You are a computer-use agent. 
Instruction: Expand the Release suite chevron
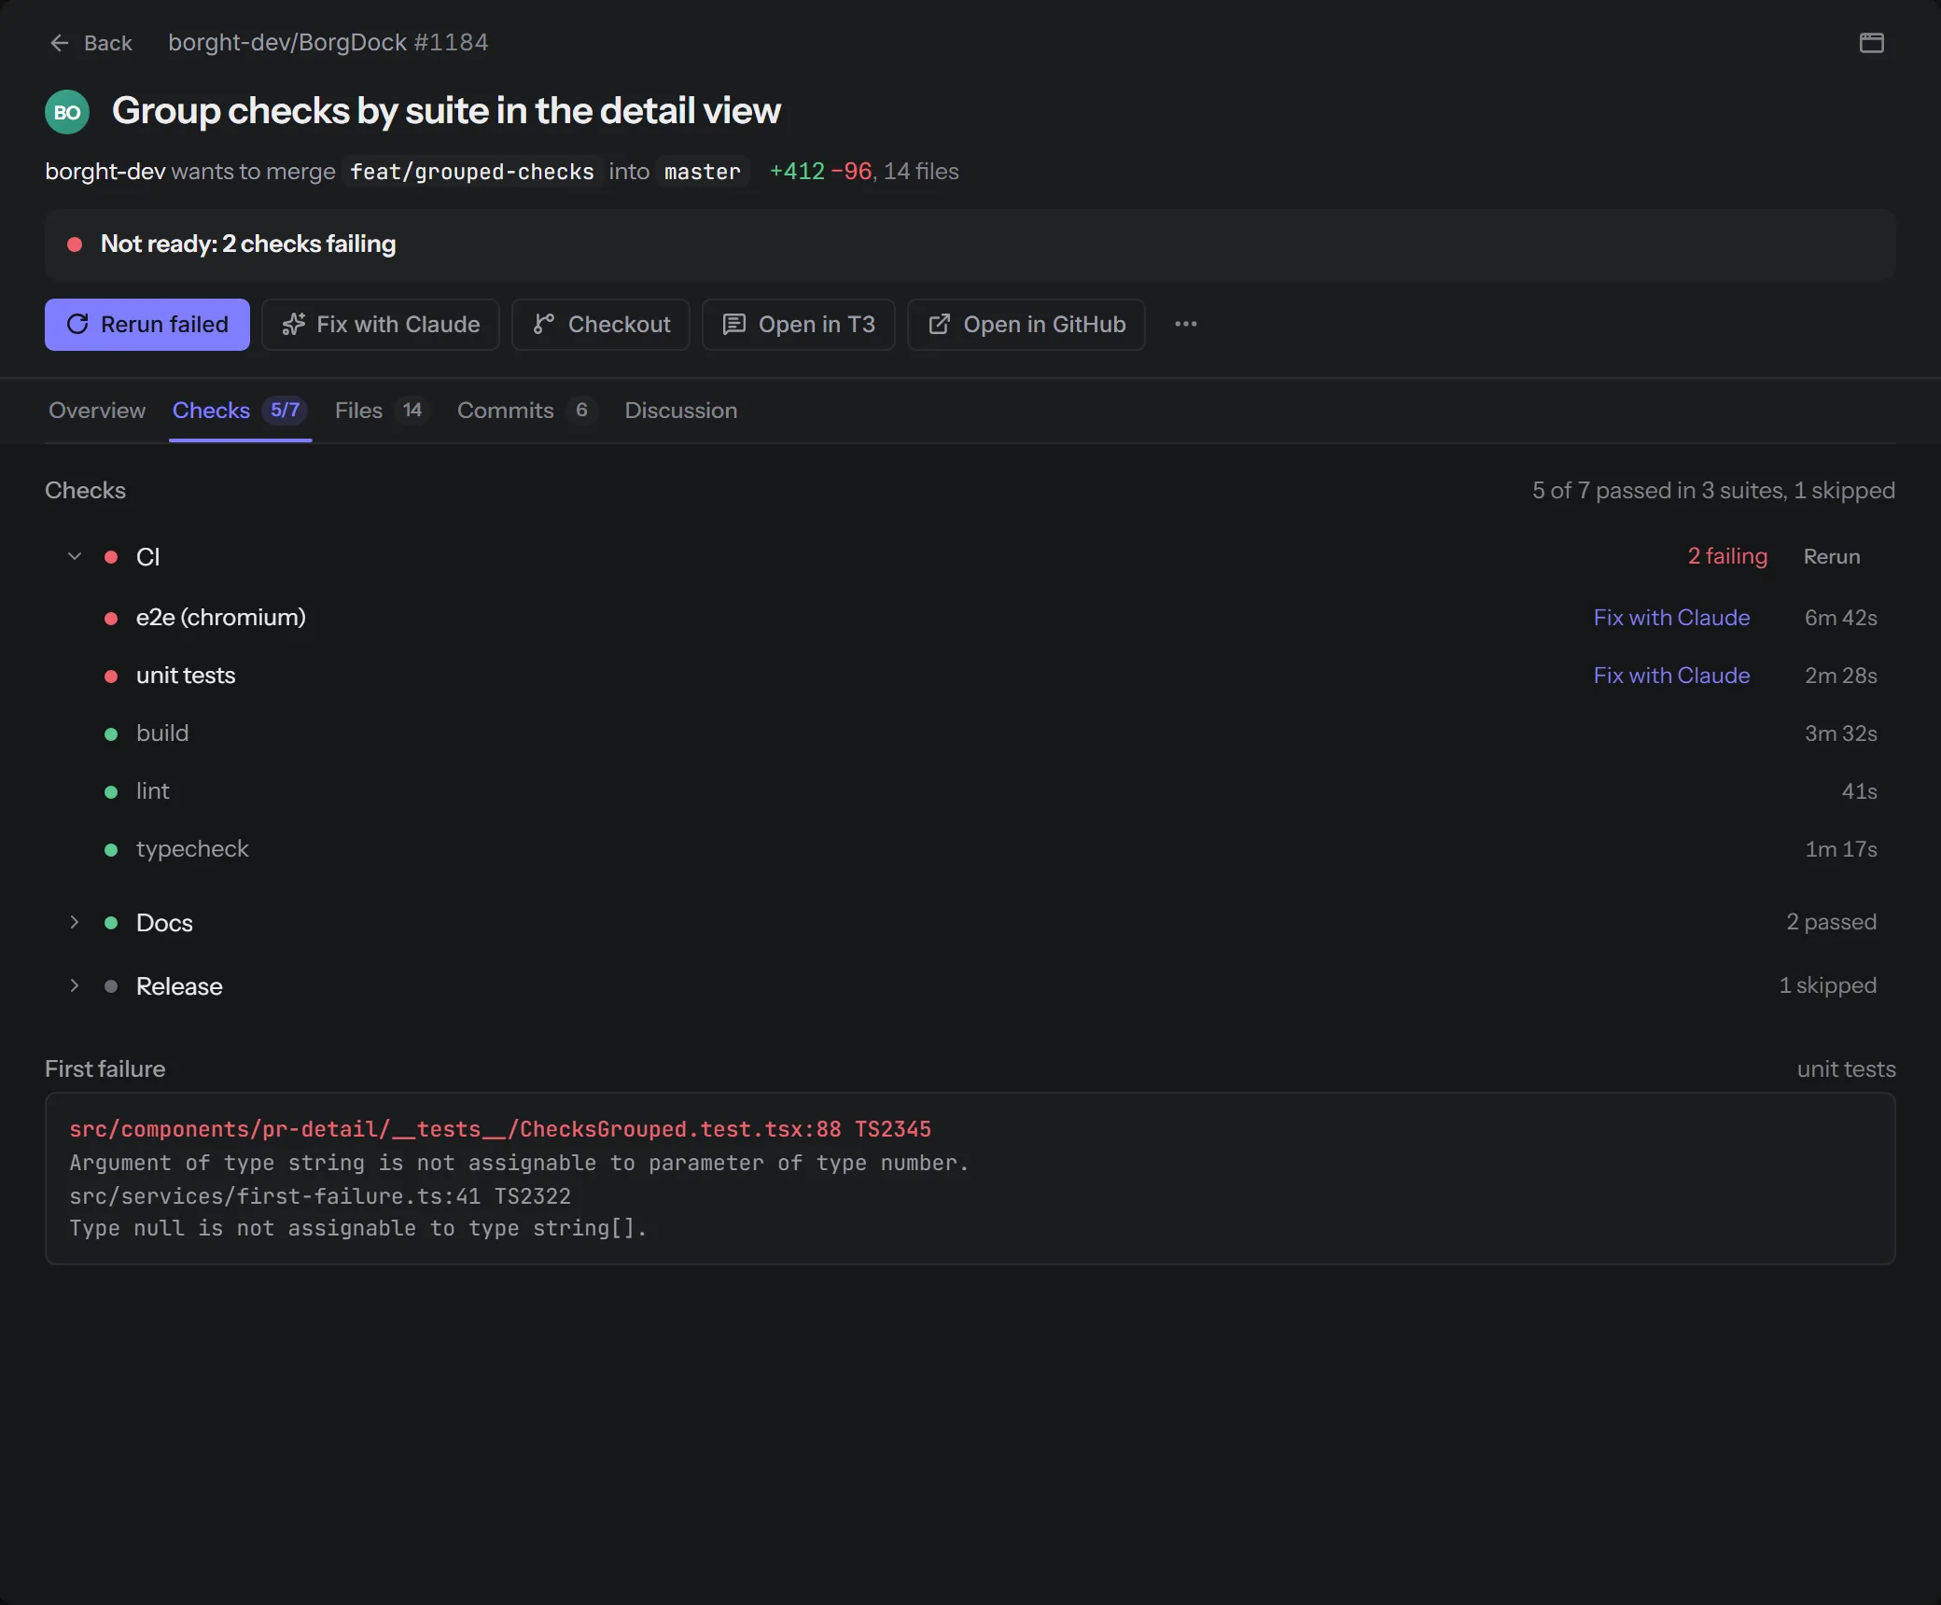coord(75,986)
